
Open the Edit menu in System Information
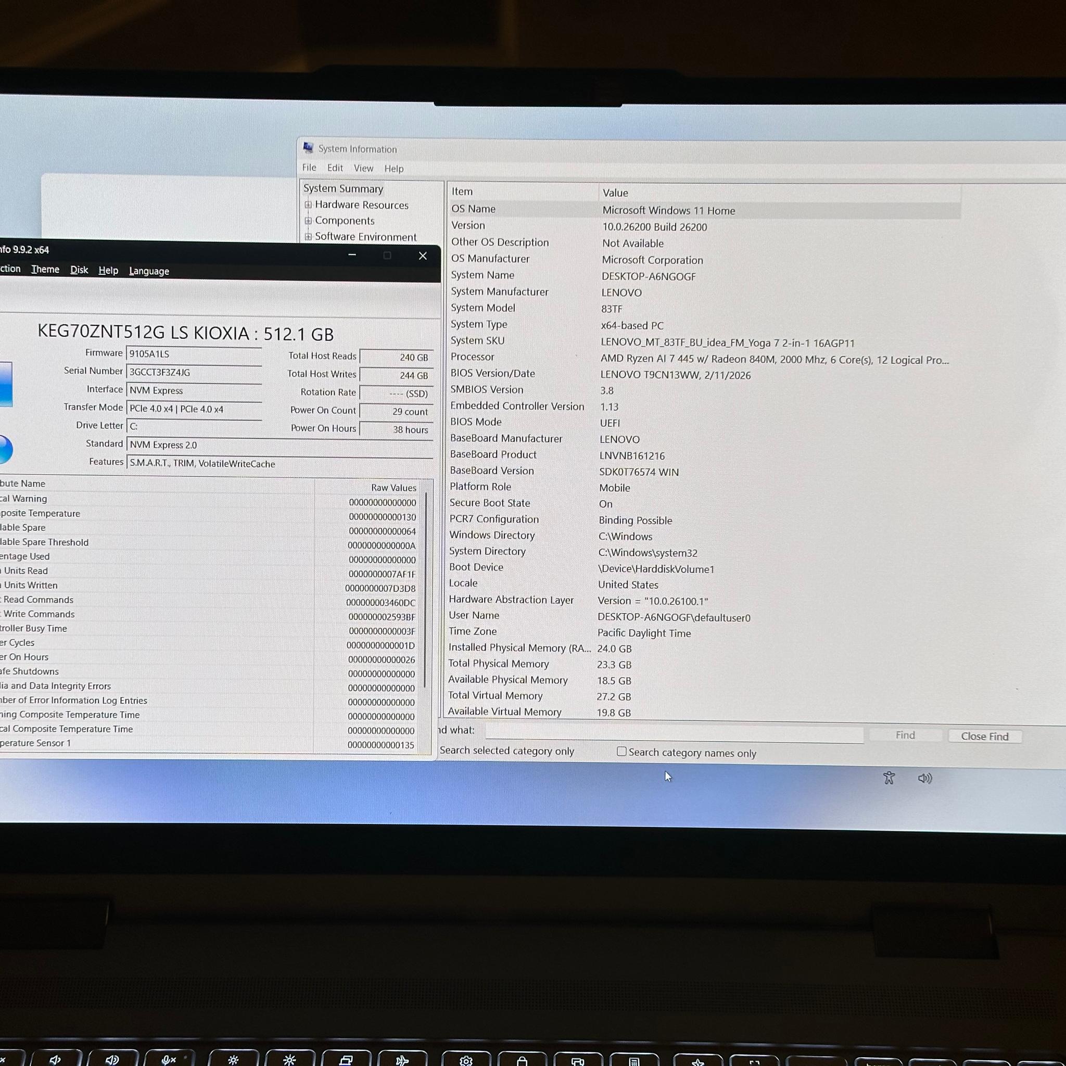(x=335, y=168)
